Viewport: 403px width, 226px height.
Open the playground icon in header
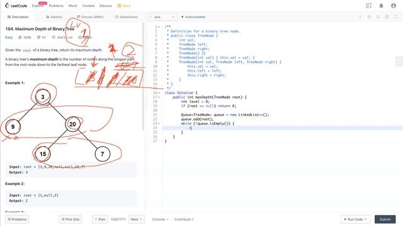click(369, 6)
